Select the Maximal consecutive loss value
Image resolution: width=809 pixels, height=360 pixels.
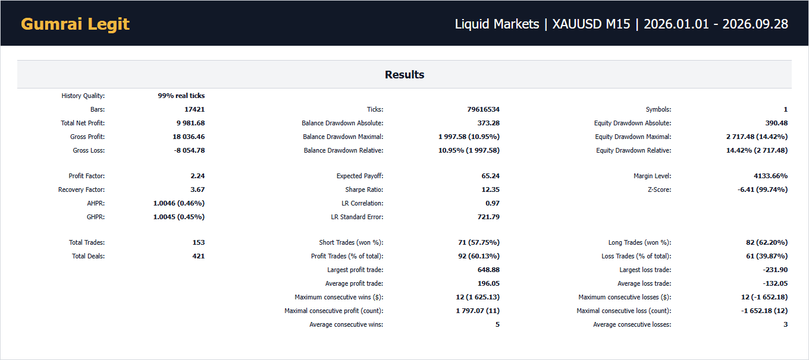(x=764, y=311)
